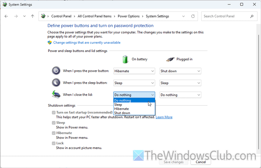This screenshot has width=261, height=168.
Task: Maximize the System Settings window
Action: [242, 4]
